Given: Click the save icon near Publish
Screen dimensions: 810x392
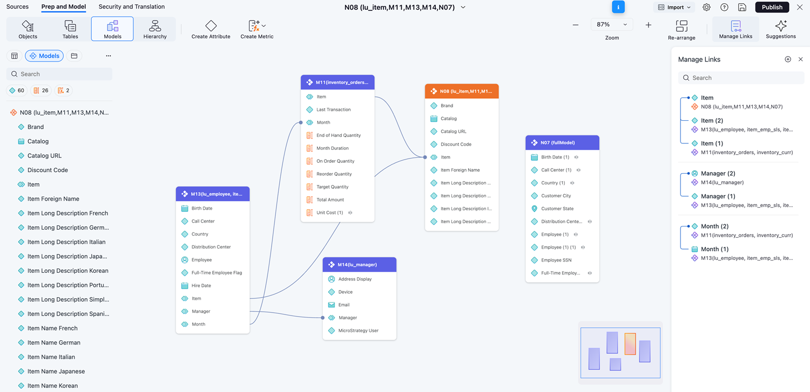Looking at the screenshot, I should tap(742, 8).
